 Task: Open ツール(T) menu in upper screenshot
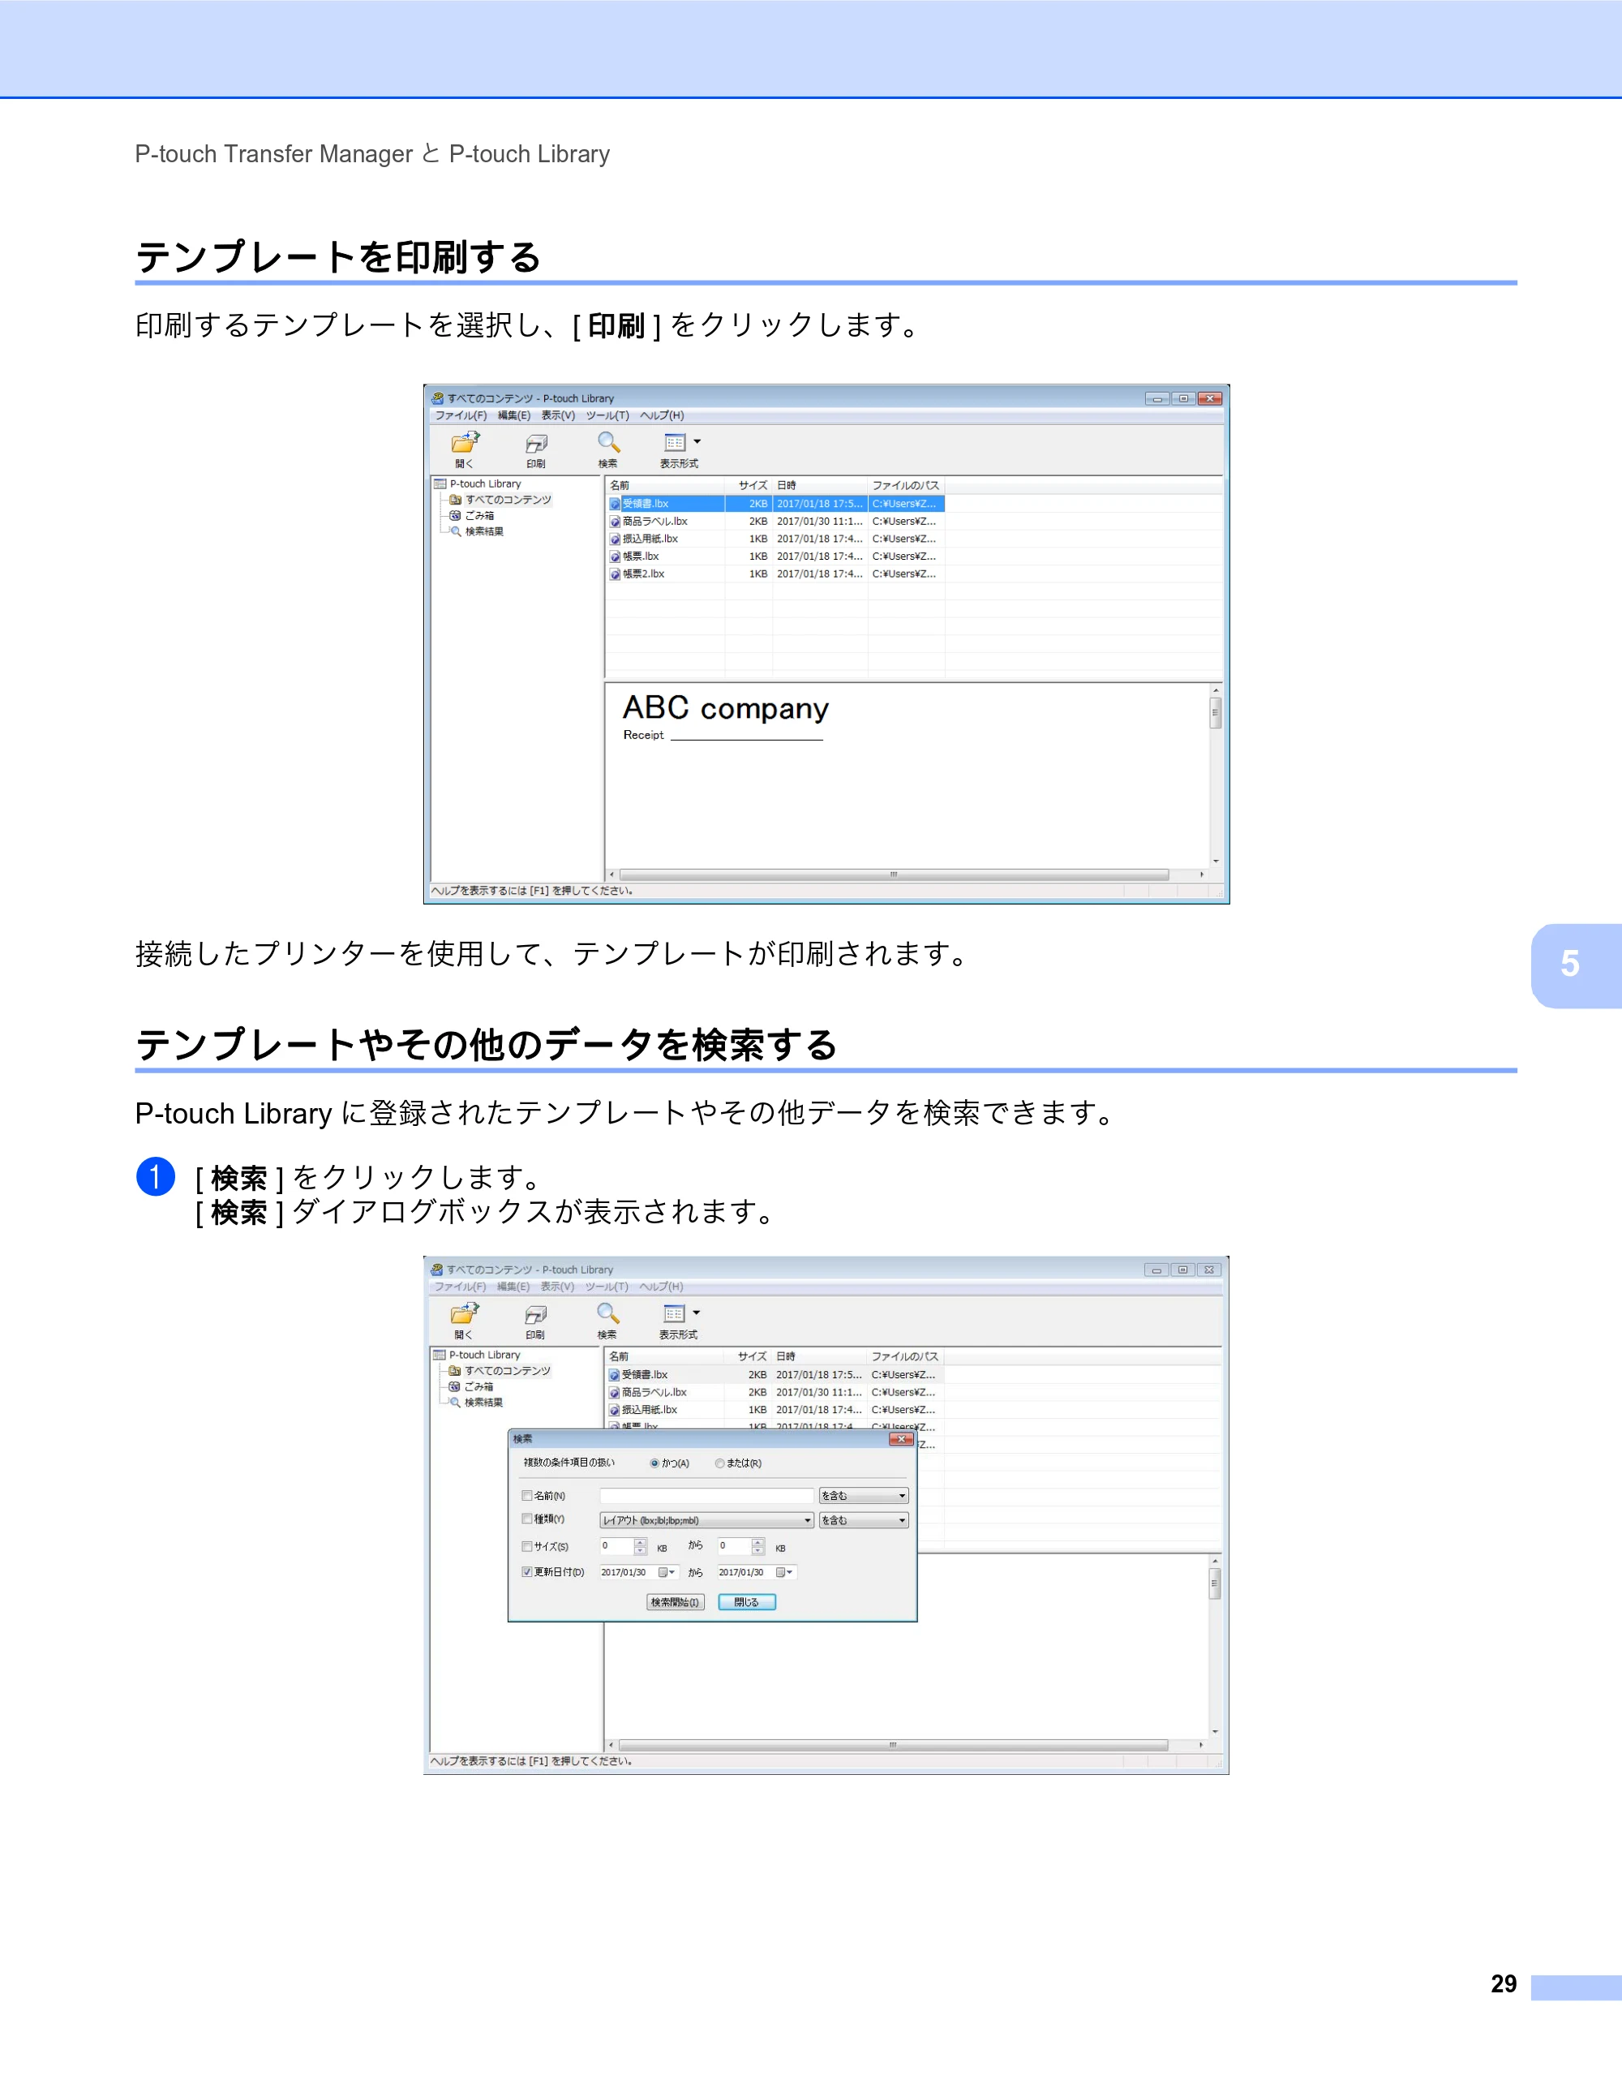click(607, 416)
